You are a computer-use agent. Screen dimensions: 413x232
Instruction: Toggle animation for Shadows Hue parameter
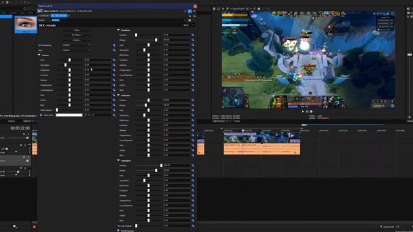[193, 45]
